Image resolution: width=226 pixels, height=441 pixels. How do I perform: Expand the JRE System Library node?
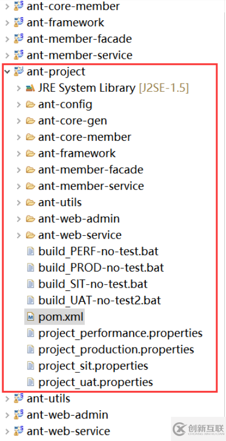19,89
